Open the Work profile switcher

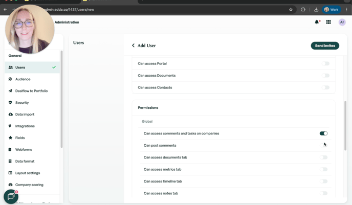tap(331, 9)
